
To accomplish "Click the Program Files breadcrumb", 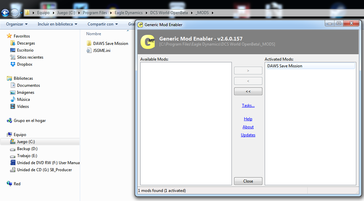I will (x=95, y=13).
